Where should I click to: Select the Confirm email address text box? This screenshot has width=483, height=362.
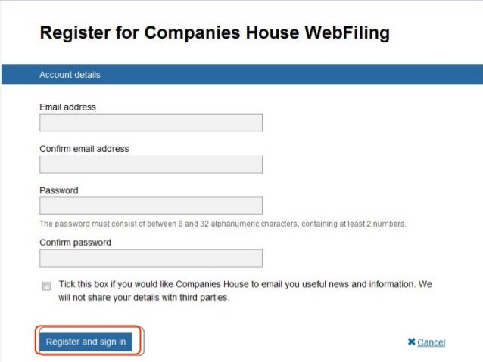151,165
